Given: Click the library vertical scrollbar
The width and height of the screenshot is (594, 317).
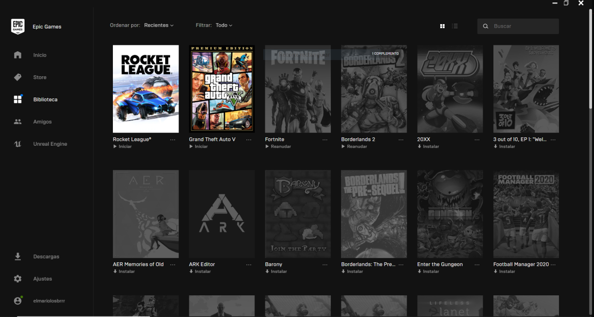Looking at the screenshot, I should click(x=591, y=59).
